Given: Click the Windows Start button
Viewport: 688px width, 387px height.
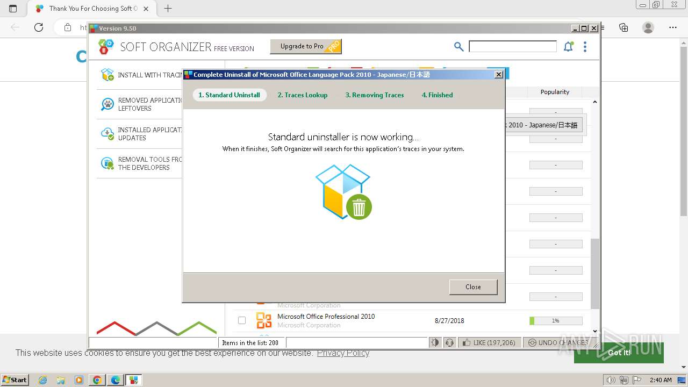Looking at the screenshot, I should click(15, 380).
